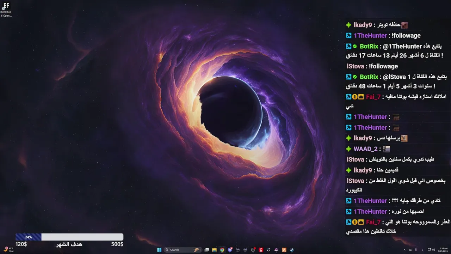451x254 pixels.
Task: Click 1TheHunter's username in the !followage message
Action: (x=370, y=36)
